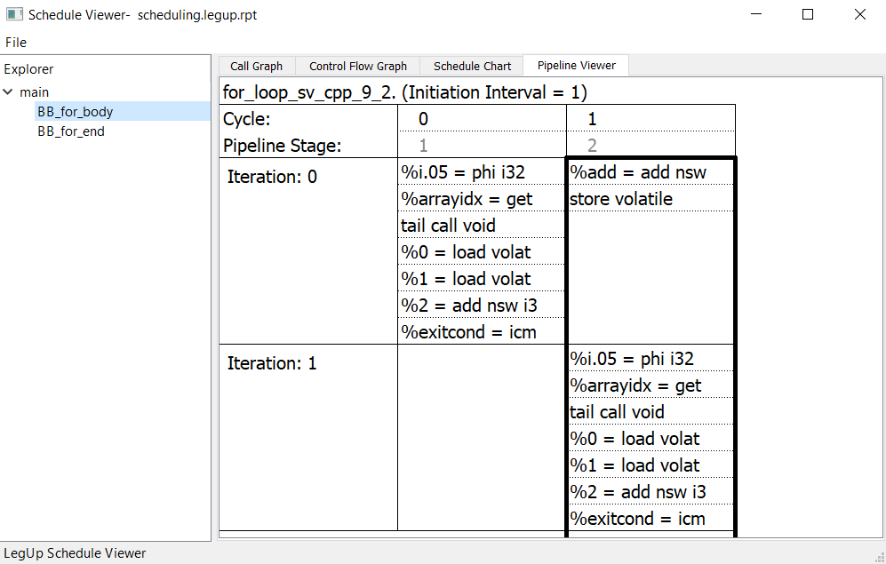Select main in the Explorer tree
The image size is (886, 564).
[35, 92]
